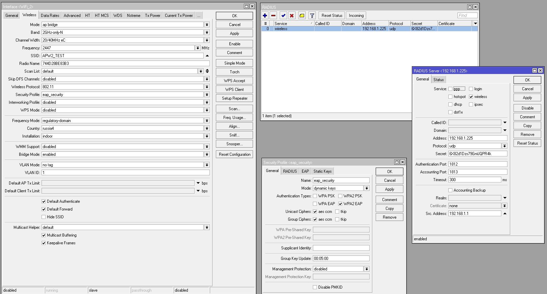This screenshot has height=294, width=547.
Task: Detach the RADIUS Server window icon
Action: (x=534, y=71)
